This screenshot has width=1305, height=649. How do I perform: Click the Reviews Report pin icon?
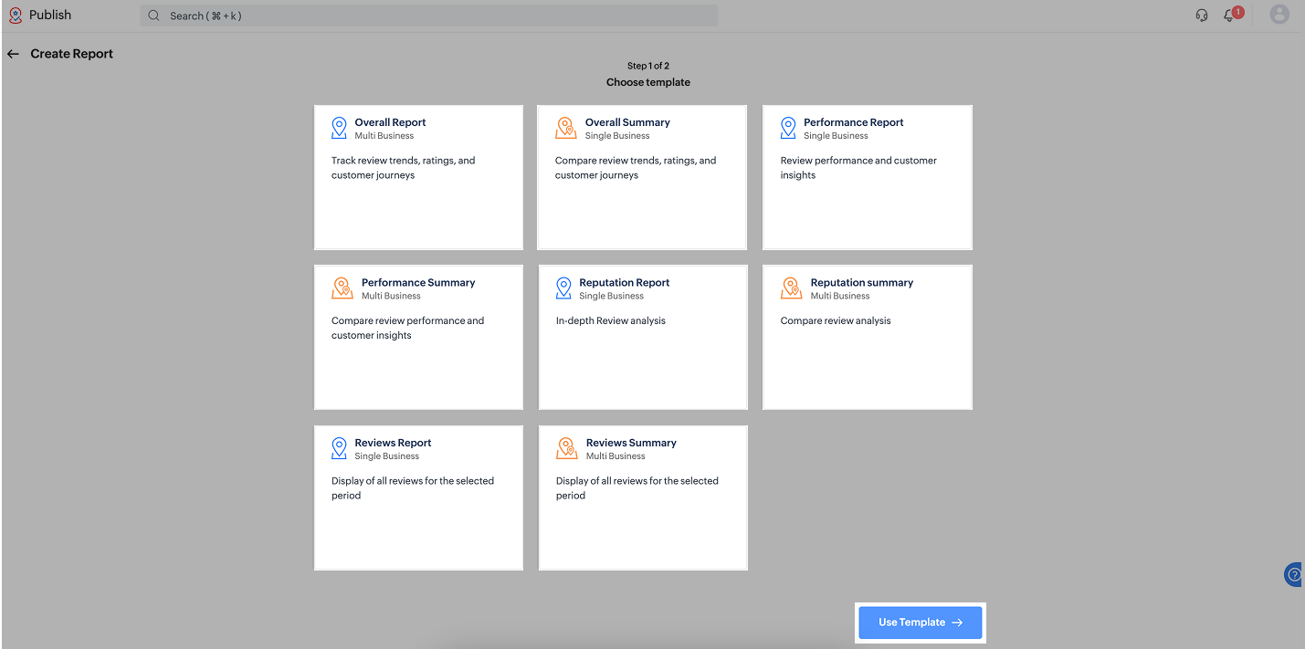click(x=339, y=448)
